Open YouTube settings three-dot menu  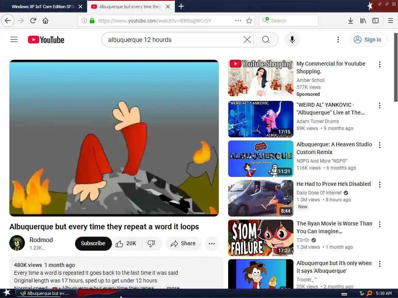(x=338, y=40)
